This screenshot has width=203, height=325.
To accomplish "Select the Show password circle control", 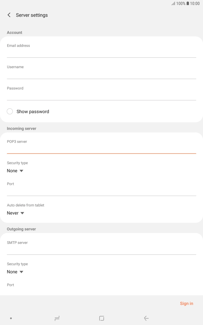I will tap(10, 111).
